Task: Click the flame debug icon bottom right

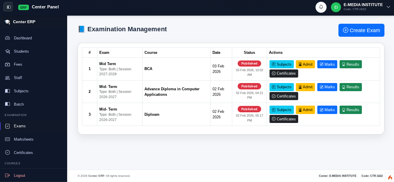Action: click(x=390, y=177)
